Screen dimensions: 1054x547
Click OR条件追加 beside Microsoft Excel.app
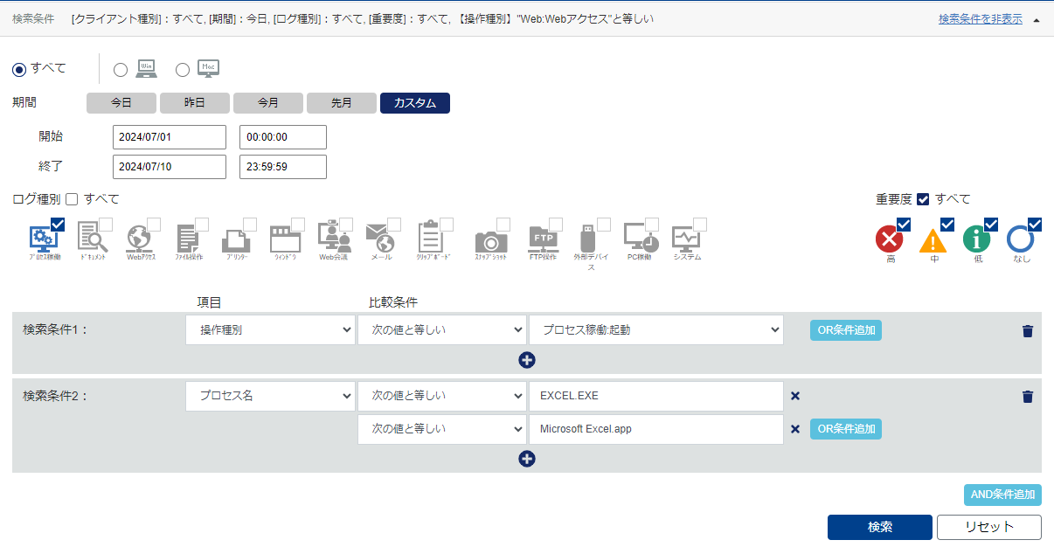846,429
